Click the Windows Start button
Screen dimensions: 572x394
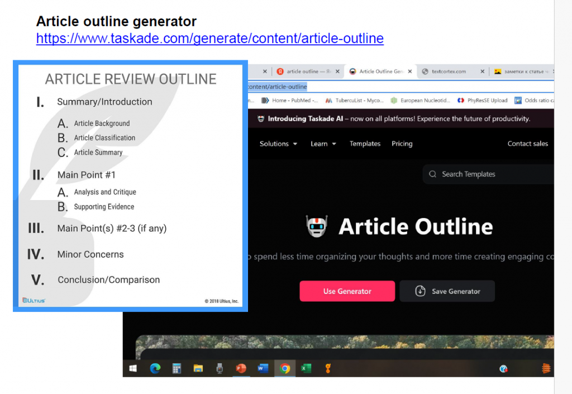point(133,368)
